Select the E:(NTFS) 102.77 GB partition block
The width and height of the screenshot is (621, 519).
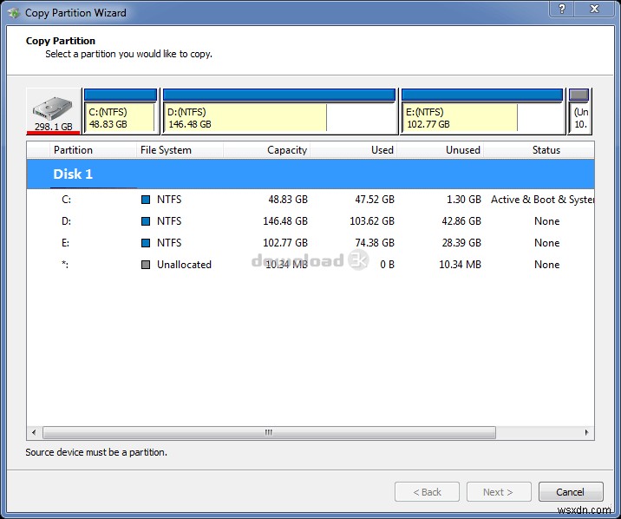tap(482, 111)
